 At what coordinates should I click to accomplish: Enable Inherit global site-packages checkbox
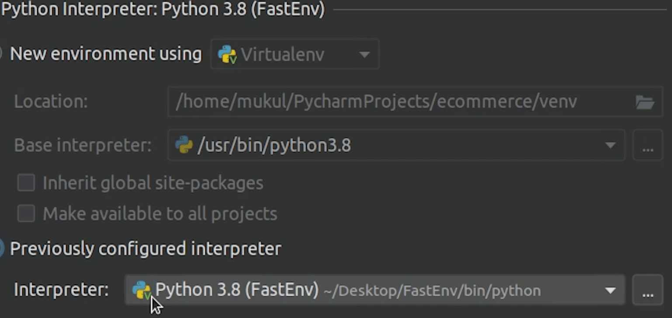(x=26, y=183)
